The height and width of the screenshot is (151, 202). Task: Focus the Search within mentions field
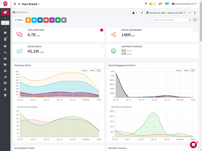(170, 20)
